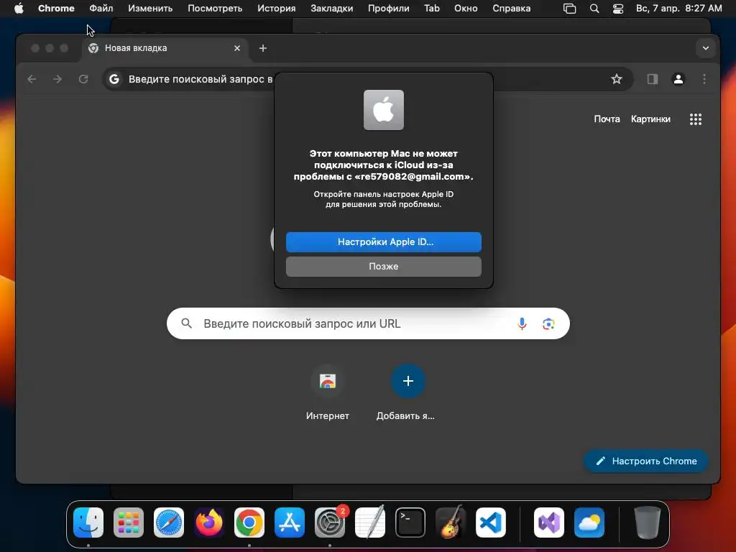Open the Tab menu in the menu bar
The height and width of the screenshot is (552, 736).
[432, 9]
